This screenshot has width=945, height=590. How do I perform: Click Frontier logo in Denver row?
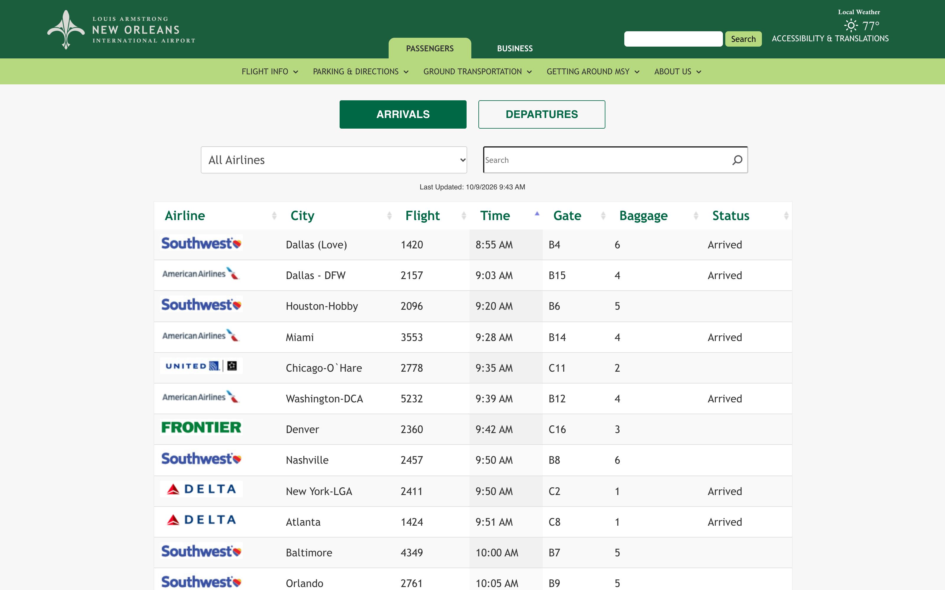(x=201, y=427)
